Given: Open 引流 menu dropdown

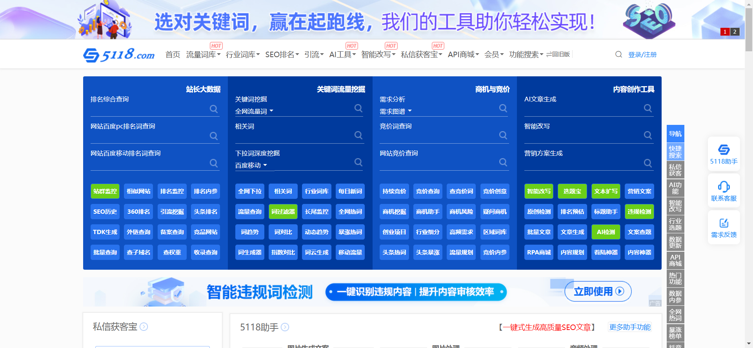Looking at the screenshot, I should pyautogui.click(x=314, y=54).
